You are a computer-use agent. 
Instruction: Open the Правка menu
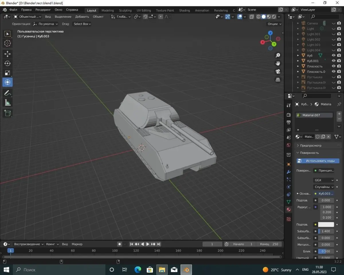(x=26, y=10)
